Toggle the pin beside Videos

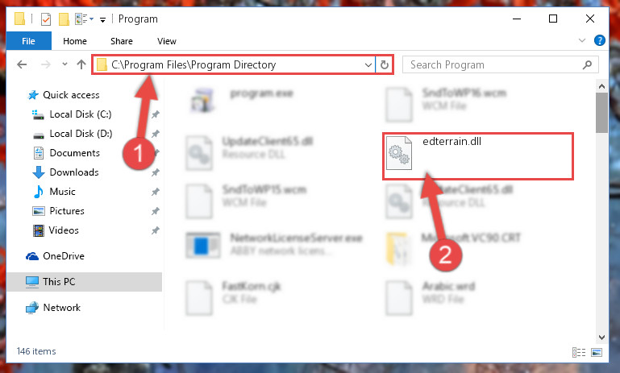pos(156,230)
